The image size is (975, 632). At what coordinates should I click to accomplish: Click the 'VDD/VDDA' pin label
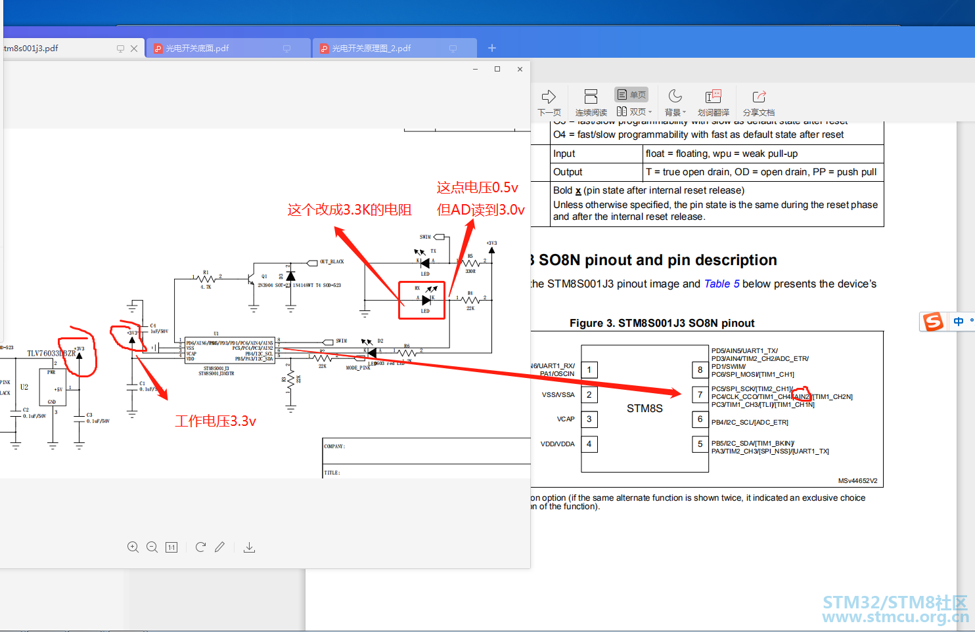click(x=557, y=444)
